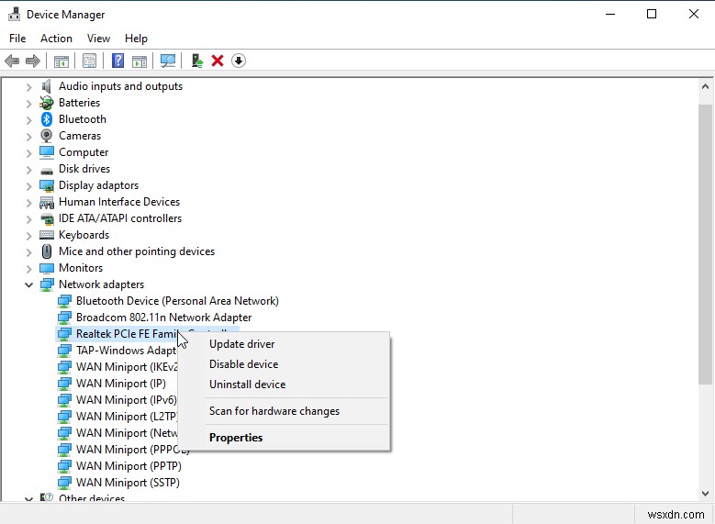This screenshot has width=715, height=524.
Task: Select WAN Miniport (IP)
Action: click(x=121, y=384)
